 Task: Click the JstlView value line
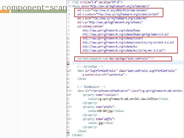(x=128, y=99)
